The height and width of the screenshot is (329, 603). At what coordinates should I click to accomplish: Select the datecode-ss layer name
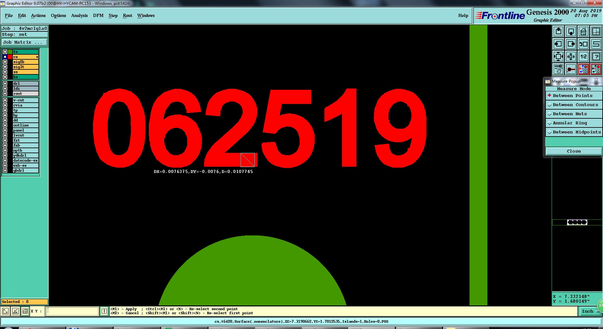click(26, 160)
